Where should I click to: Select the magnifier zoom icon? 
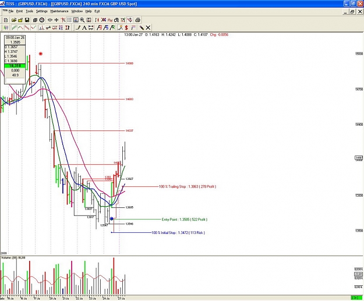pos(82,20)
